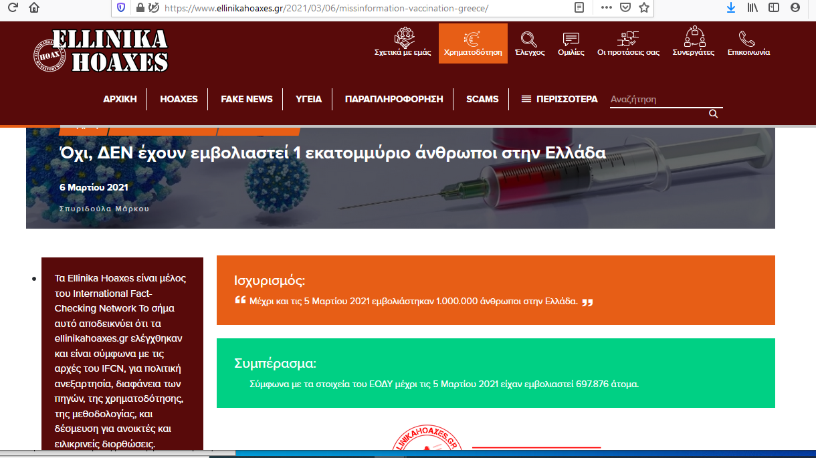Click author name Σπυριδούλα Μάρκου
The width and height of the screenshot is (816, 458).
(x=104, y=209)
